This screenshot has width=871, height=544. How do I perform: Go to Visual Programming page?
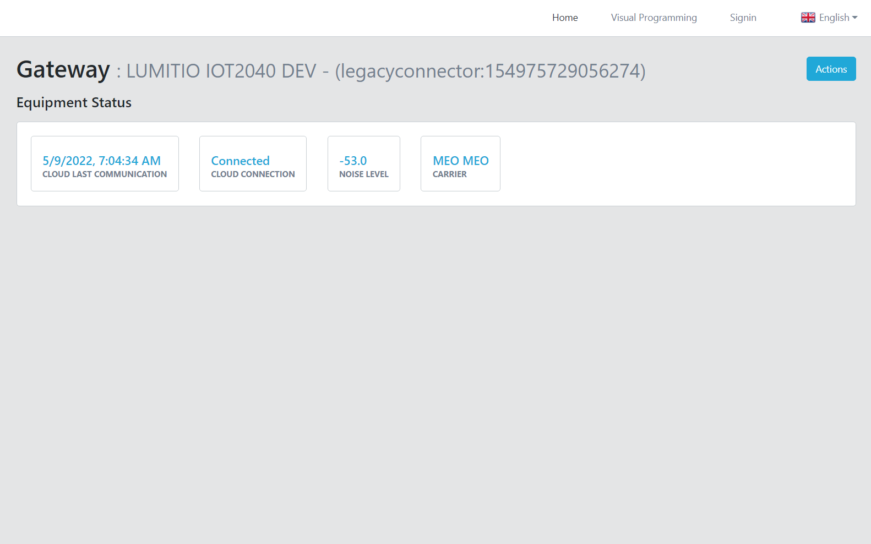[654, 18]
